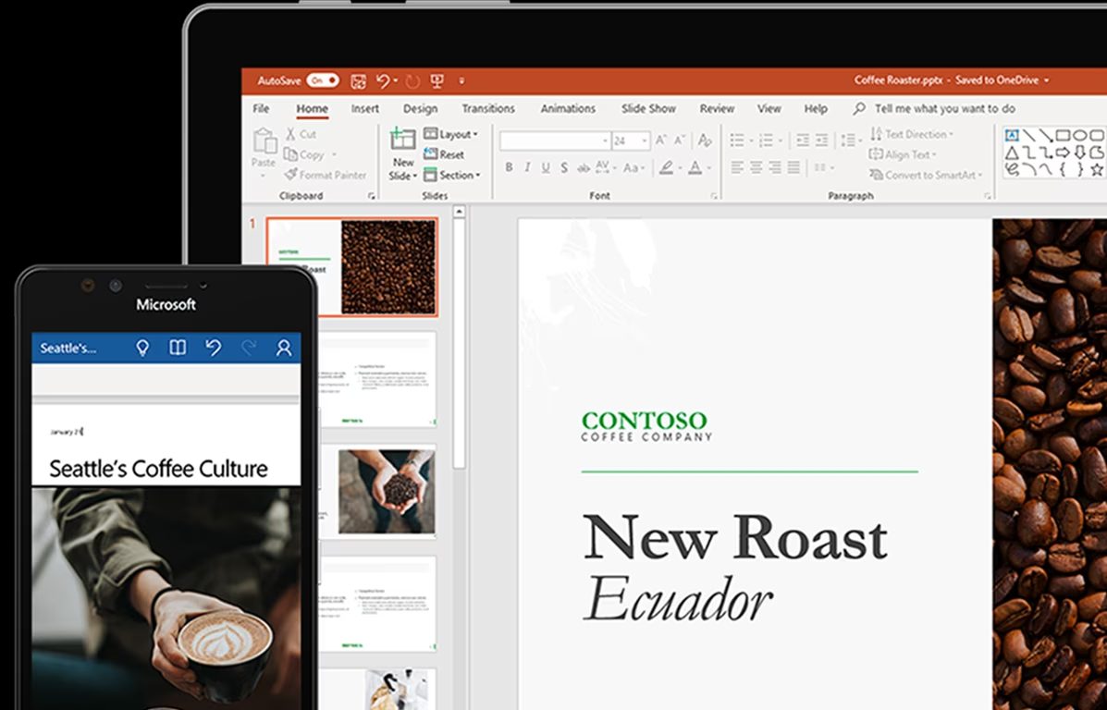1107x710 pixels.
Task: Open the Section dropdown
Action: 452,175
